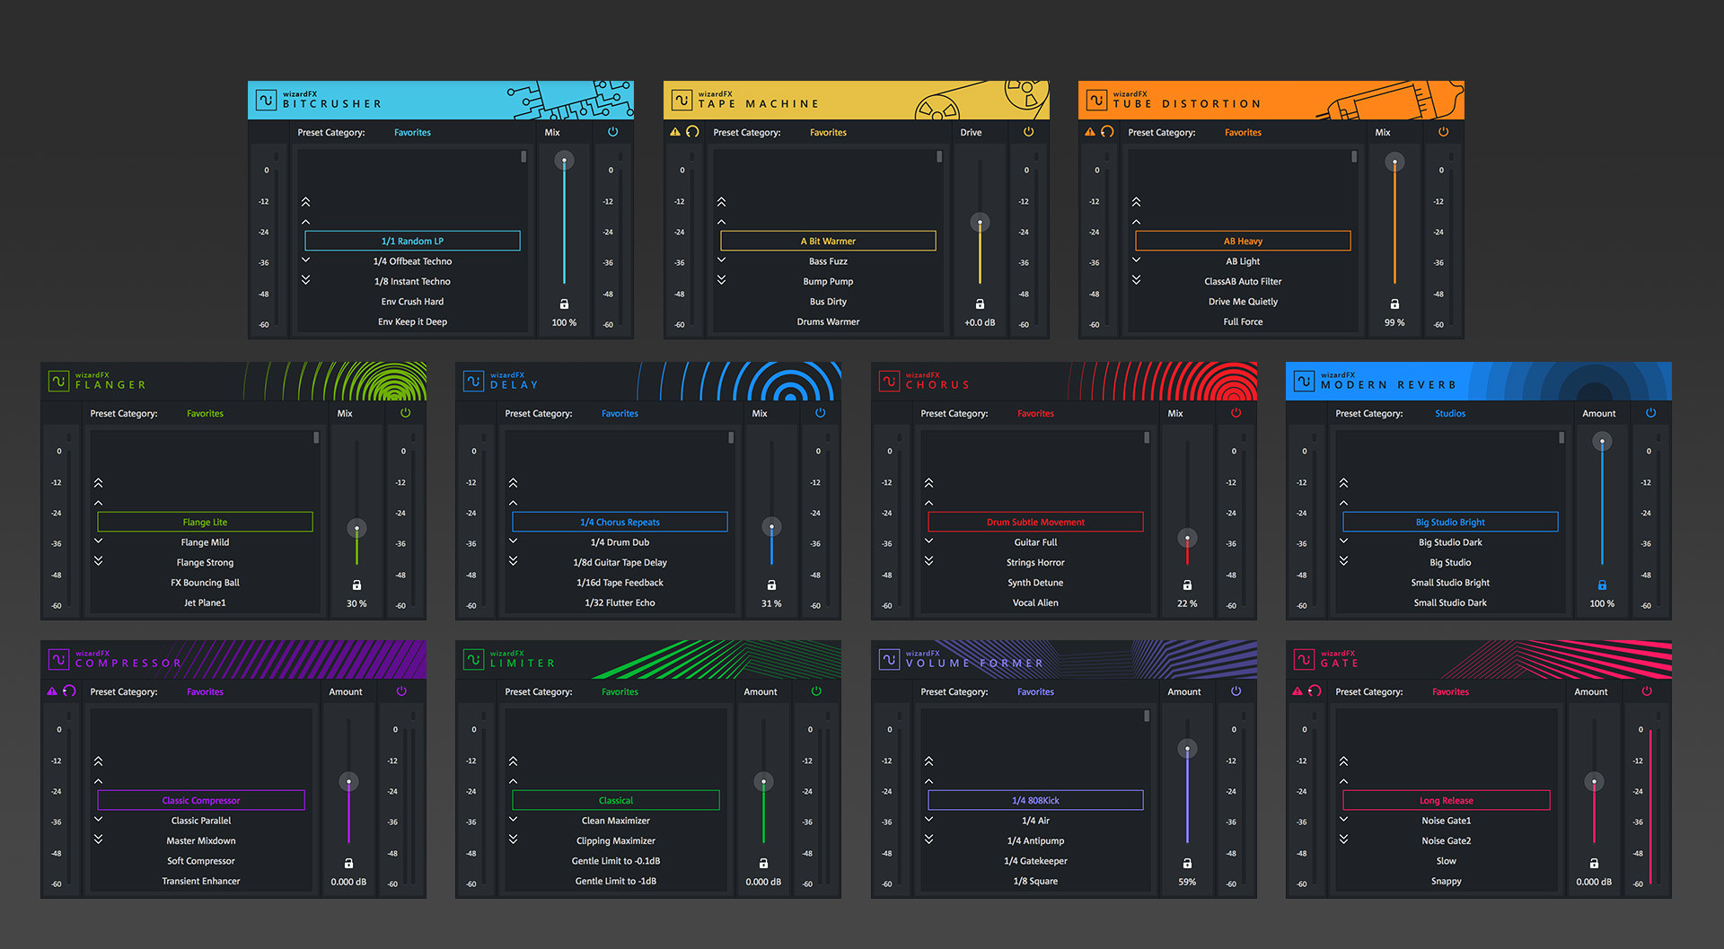This screenshot has height=949, width=1724.
Task: Click the wizardFX logo icon in Flanger
Action: pos(58,381)
